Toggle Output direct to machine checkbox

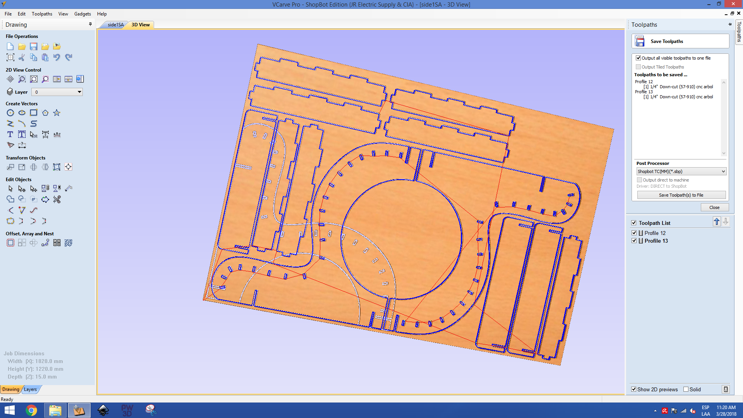(639, 180)
